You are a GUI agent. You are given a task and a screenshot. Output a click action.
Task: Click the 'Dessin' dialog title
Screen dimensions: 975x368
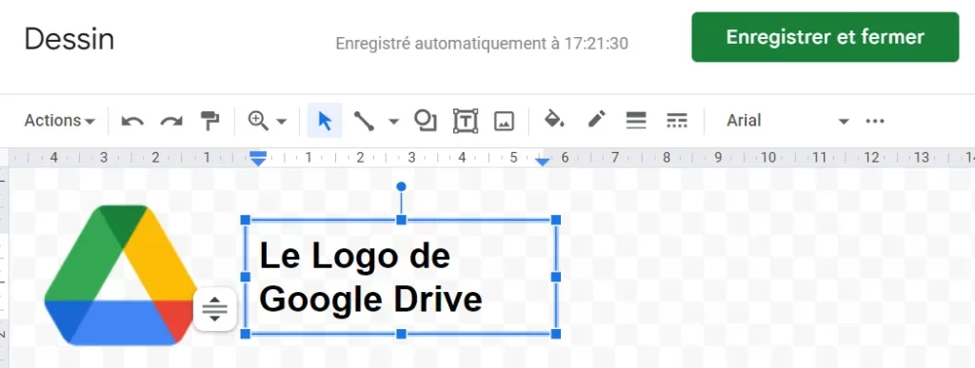[69, 40]
